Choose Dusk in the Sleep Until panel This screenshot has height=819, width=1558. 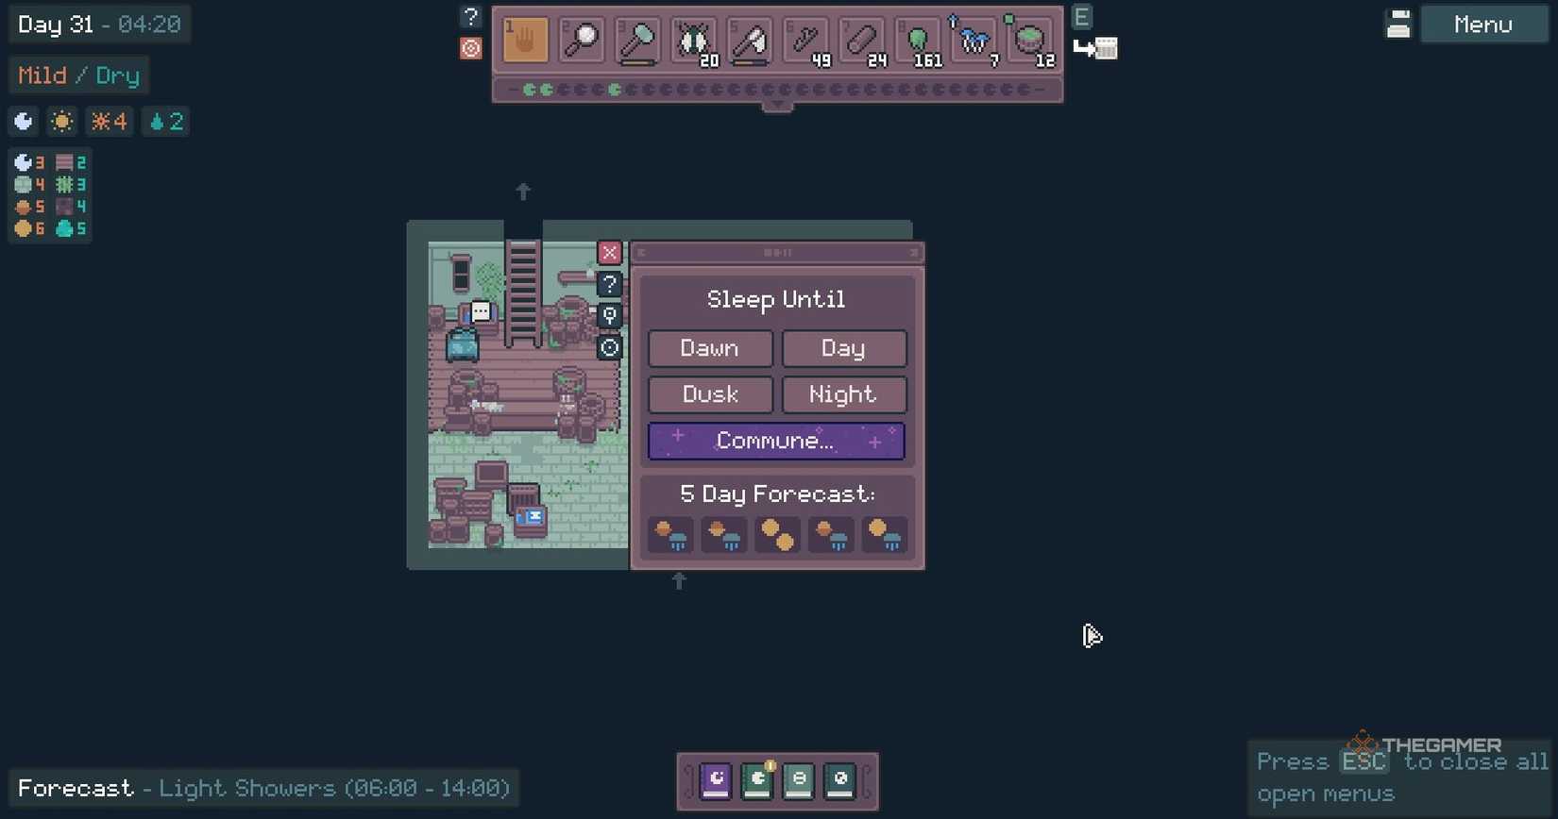(710, 394)
